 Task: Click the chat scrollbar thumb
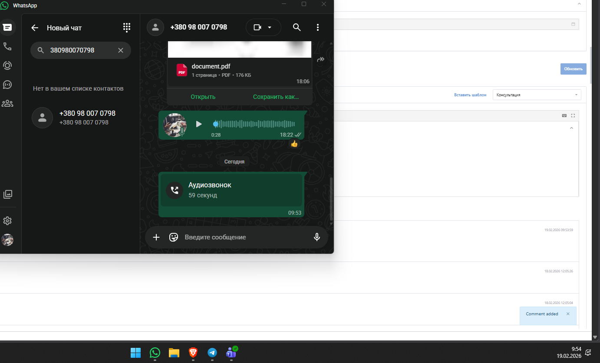[331, 199]
